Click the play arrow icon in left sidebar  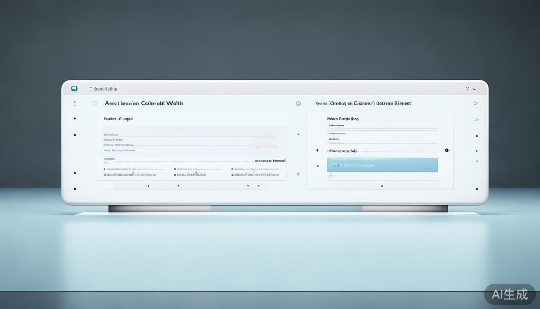(x=75, y=119)
